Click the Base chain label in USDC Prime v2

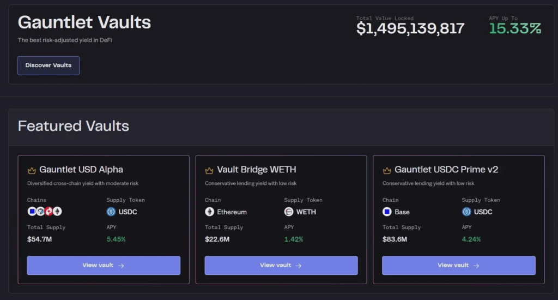tap(402, 212)
